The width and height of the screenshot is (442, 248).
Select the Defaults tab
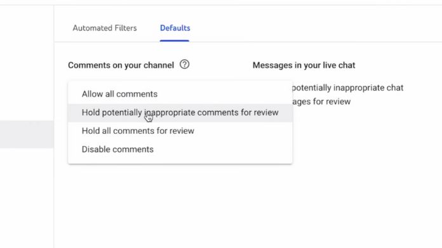point(175,28)
